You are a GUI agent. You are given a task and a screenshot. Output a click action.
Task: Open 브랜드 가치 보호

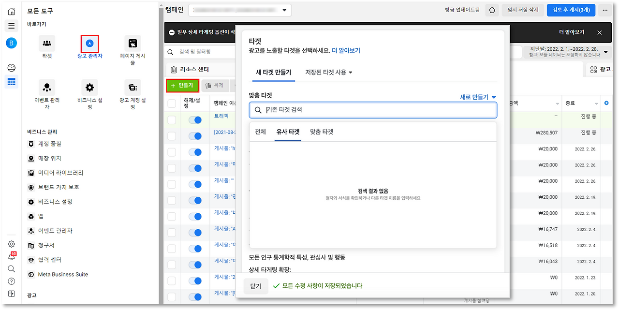pos(53,187)
